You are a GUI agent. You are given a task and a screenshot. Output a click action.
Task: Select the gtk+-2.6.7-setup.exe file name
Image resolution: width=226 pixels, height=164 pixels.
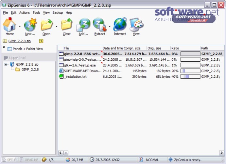pyautogui.click(x=80, y=65)
